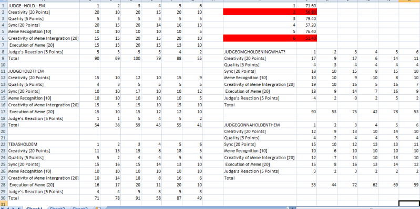
Task: Click the first-sheet navigation arrow
Action: [3, 208]
